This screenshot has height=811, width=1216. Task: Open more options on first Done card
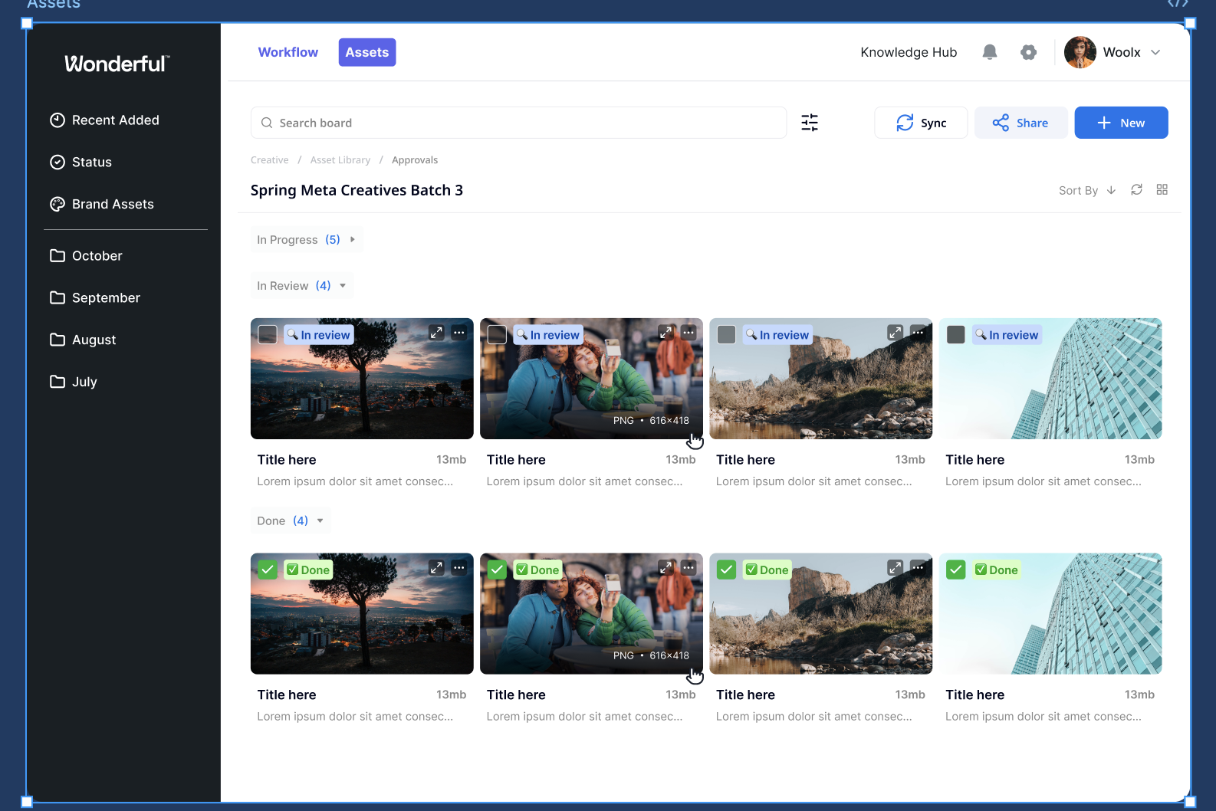[458, 568]
